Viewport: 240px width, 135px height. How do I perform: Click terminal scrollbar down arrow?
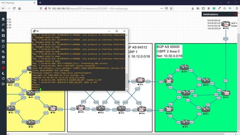point(126,89)
